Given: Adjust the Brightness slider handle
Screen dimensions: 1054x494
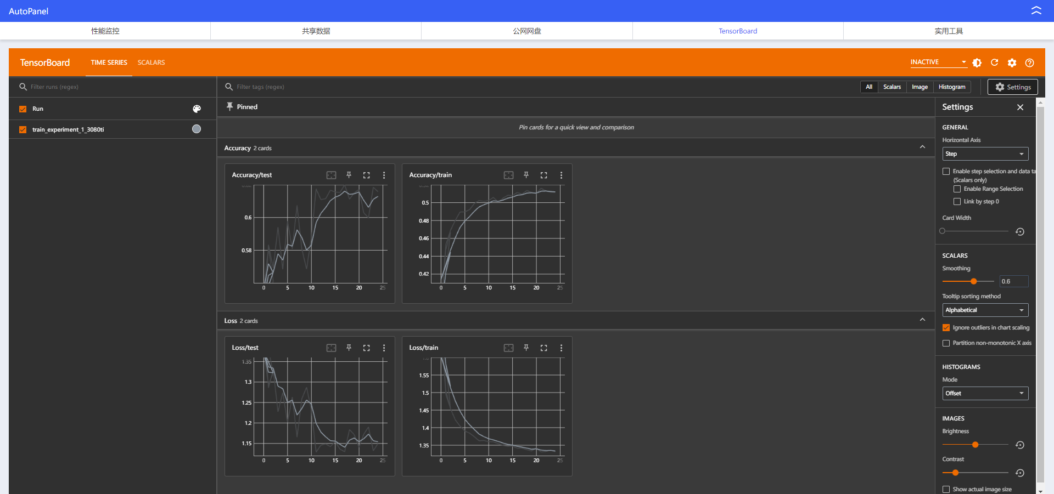Looking at the screenshot, I should [975, 445].
